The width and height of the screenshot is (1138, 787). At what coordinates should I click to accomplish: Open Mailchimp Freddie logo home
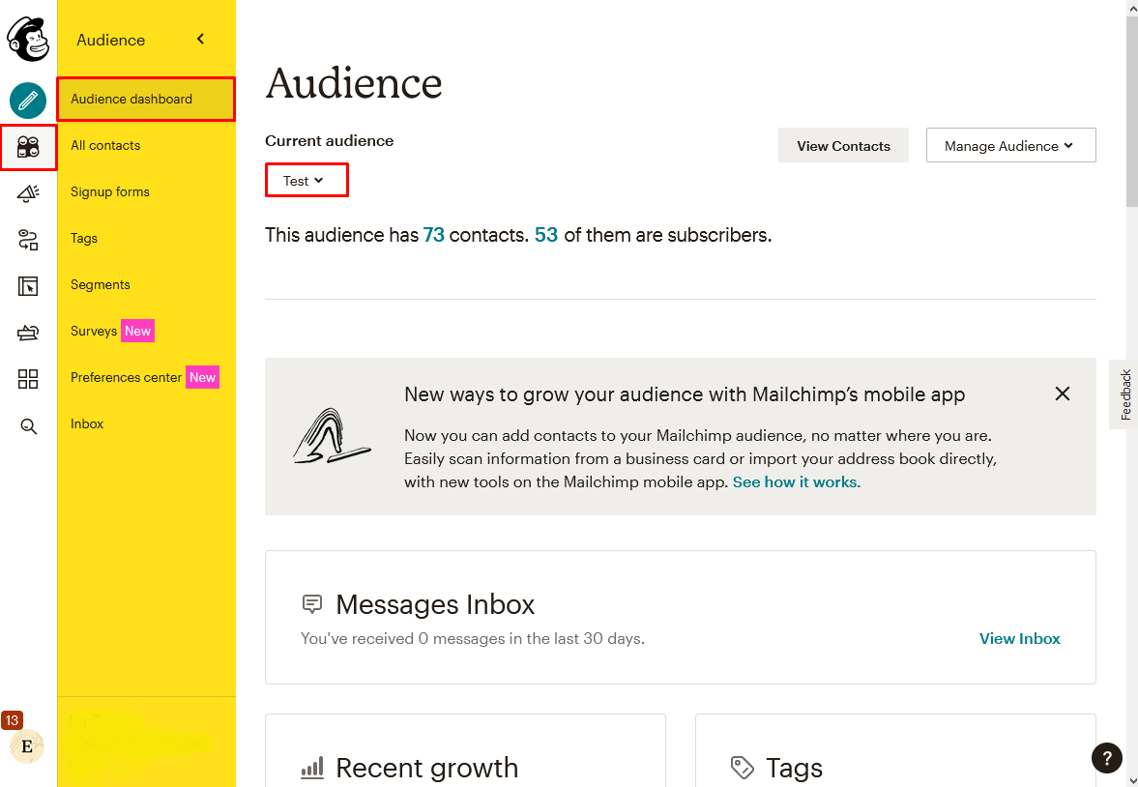pos(28,40)
